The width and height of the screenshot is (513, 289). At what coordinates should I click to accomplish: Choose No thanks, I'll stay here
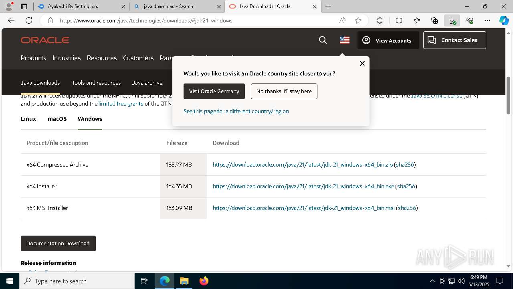tap(284, 91)
